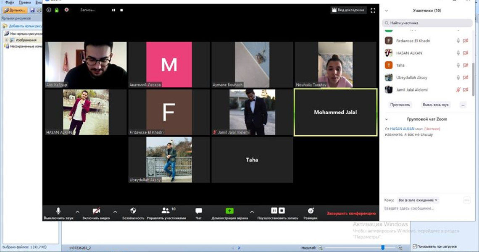Select Taha orange avatar in participants list
Viewport: 479px width, 252px height.
389,65
